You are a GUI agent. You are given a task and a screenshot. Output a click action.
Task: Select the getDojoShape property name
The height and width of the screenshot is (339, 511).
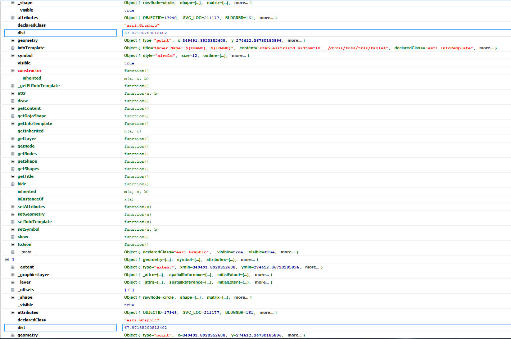tap(32, 116)
